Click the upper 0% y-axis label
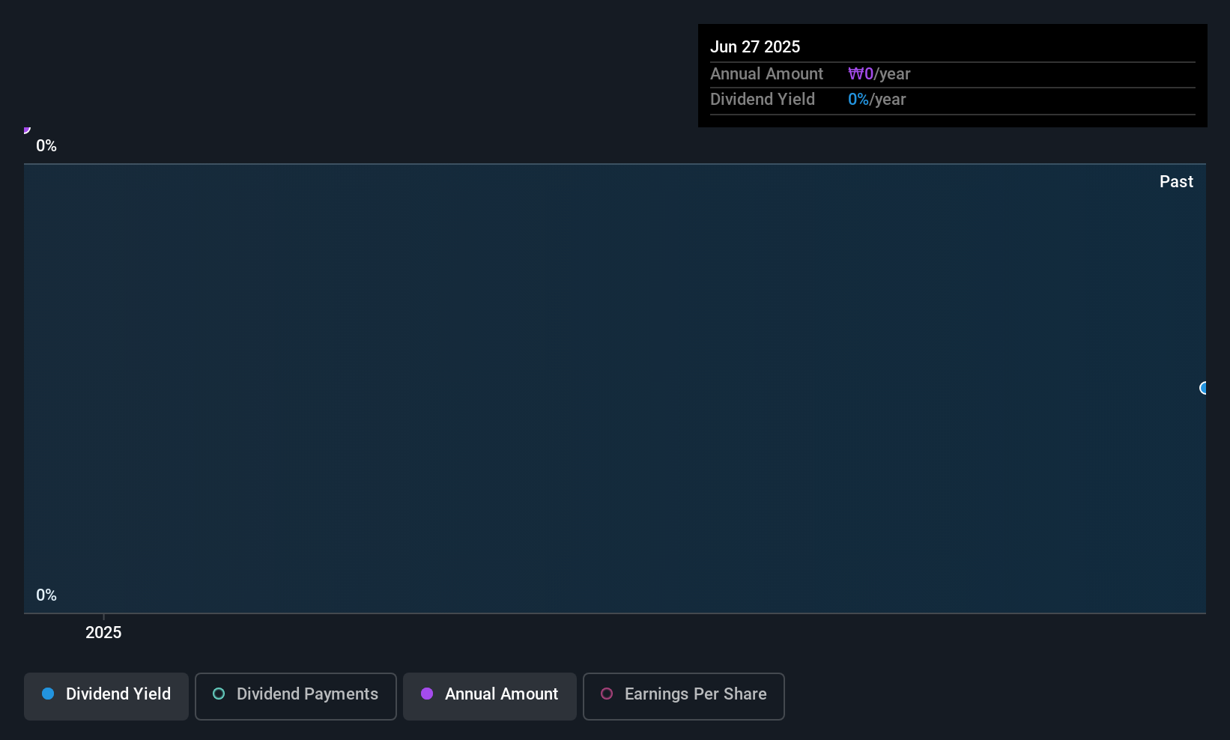Image resolution: width=1230 pixels, height=740 pixels. click(46, 146)
